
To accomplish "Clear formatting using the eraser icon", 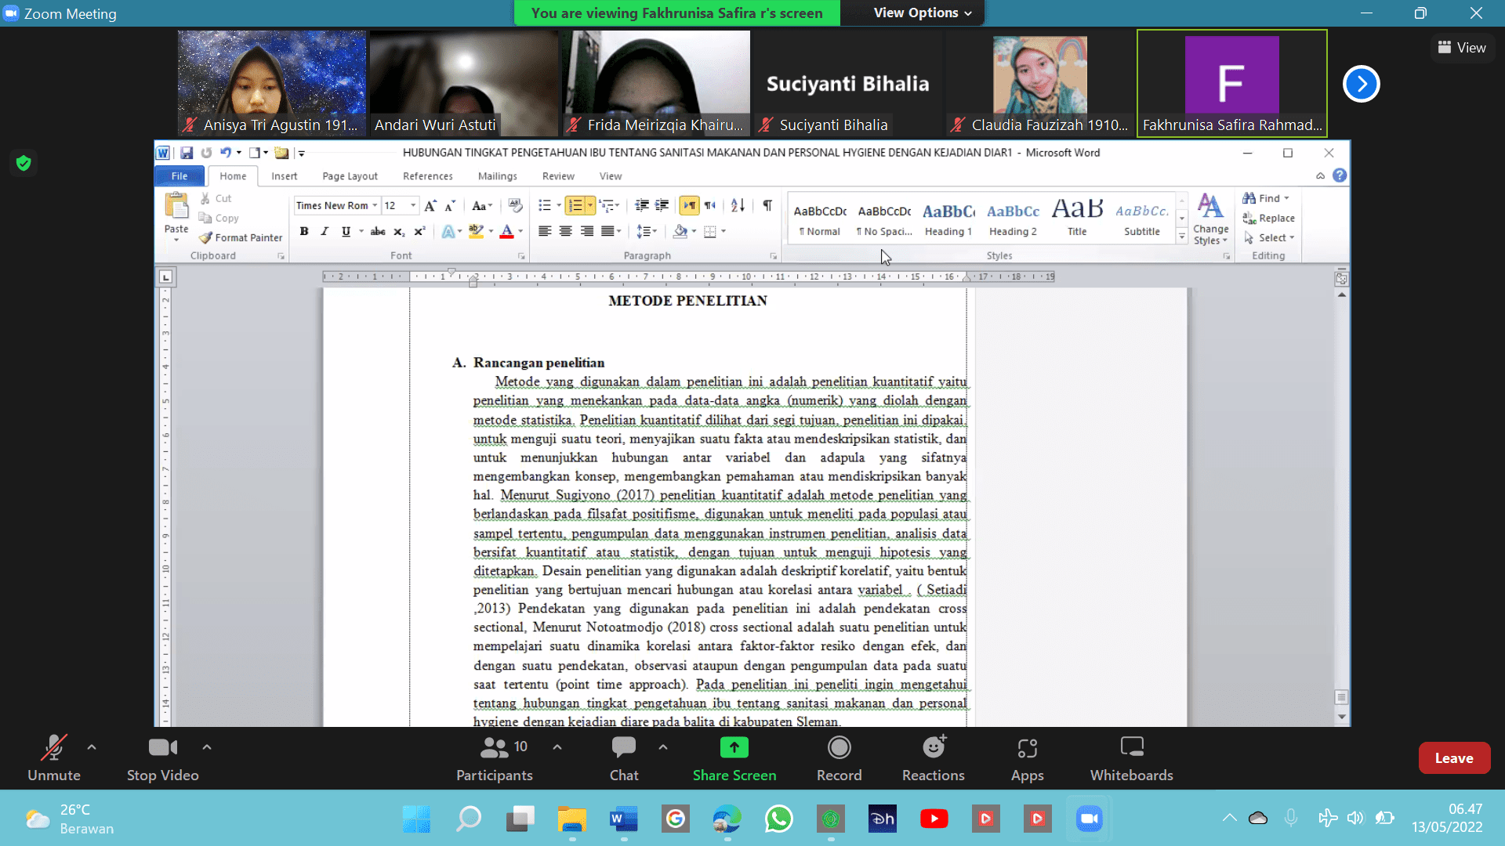I will [515, 205].
